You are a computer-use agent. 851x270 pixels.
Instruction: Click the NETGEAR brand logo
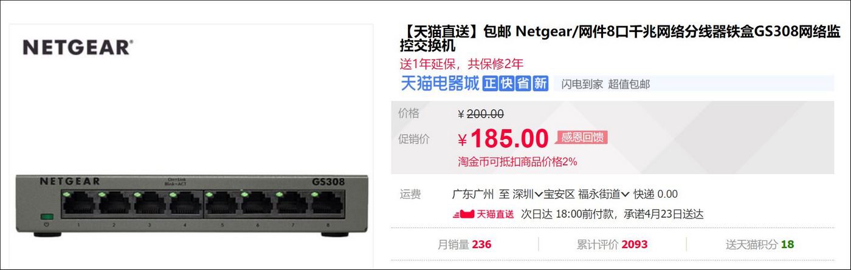78,47
